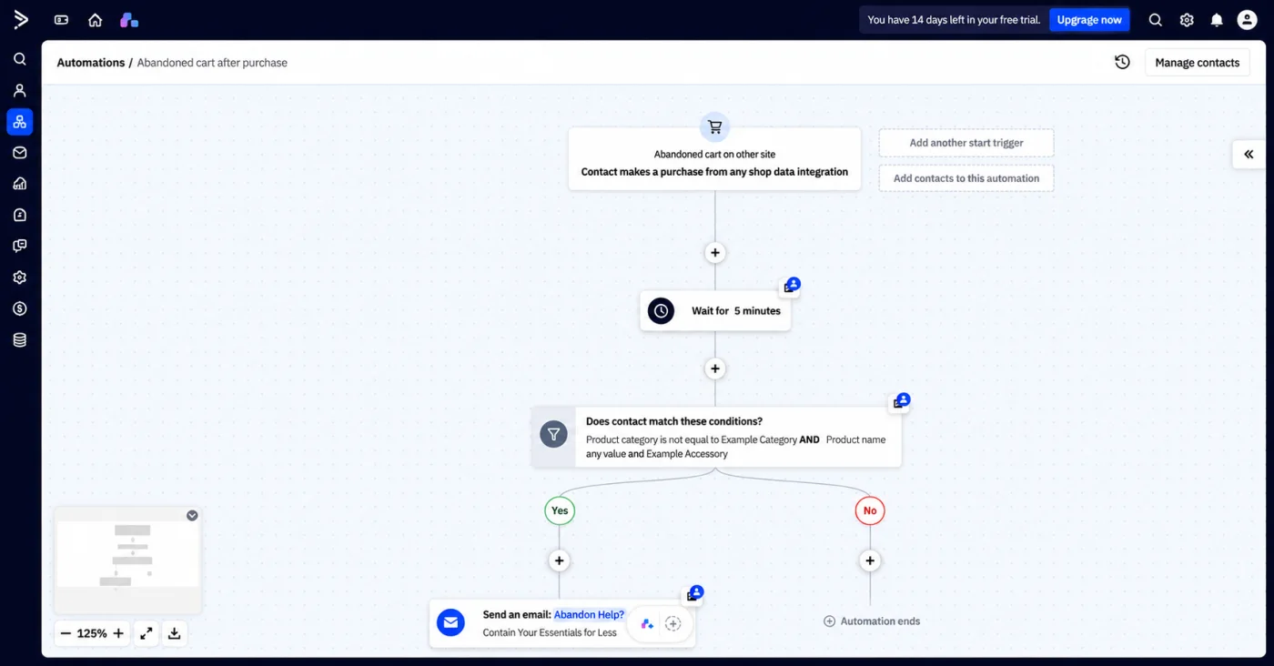Open Conversations chat icon in sidebar

pos(20,246)
